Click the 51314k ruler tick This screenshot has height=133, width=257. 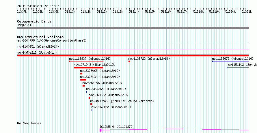(x=134, y=12)
